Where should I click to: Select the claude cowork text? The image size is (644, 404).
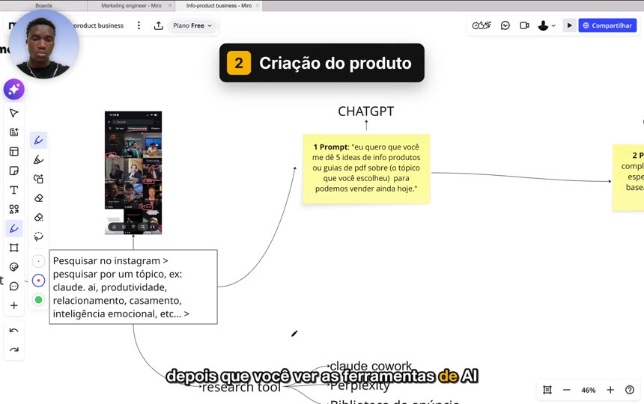coord(371,365)
